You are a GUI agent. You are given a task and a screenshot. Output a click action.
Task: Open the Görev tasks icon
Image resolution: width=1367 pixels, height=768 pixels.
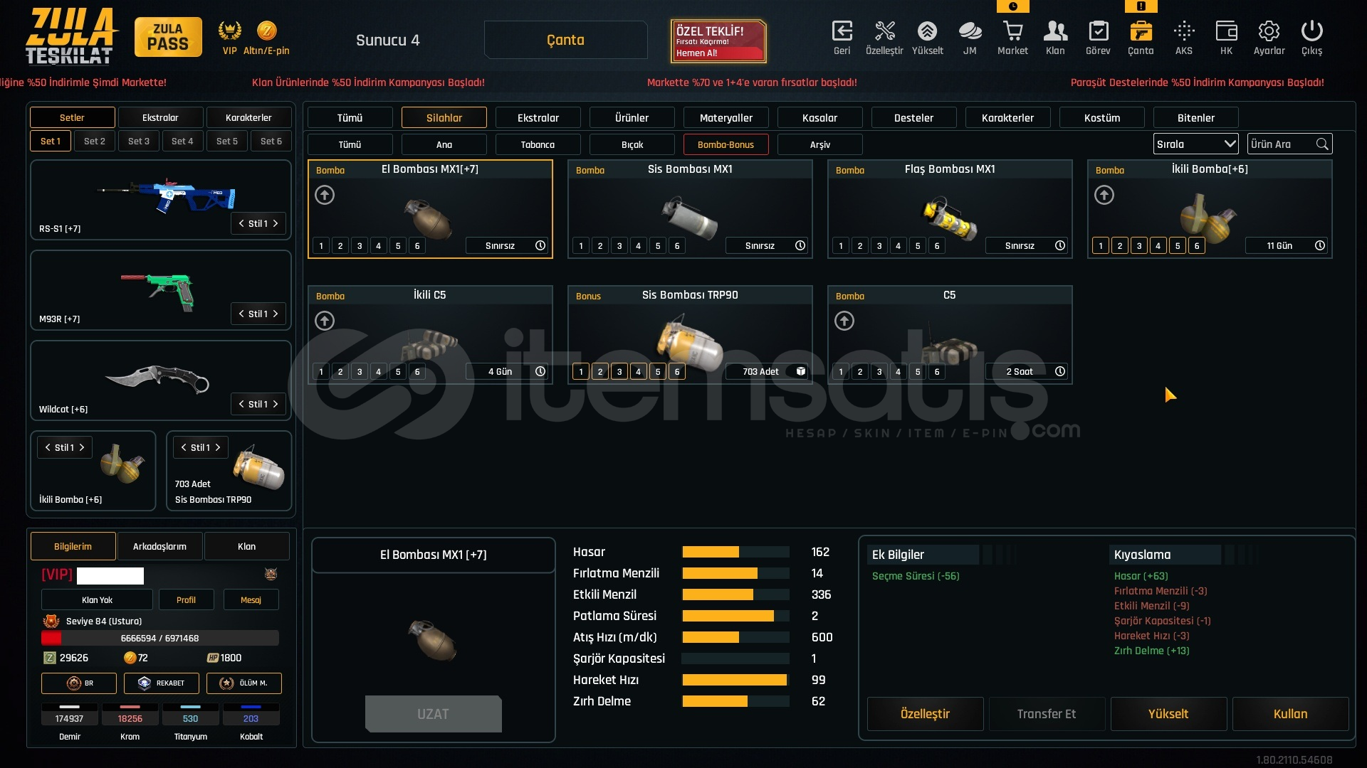coord(1098,32)
